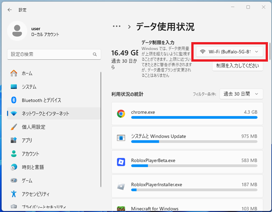The image size is (272, 212).
Task: Click the 個人用設定 paintbrush icon
Action: click(14, 127)
